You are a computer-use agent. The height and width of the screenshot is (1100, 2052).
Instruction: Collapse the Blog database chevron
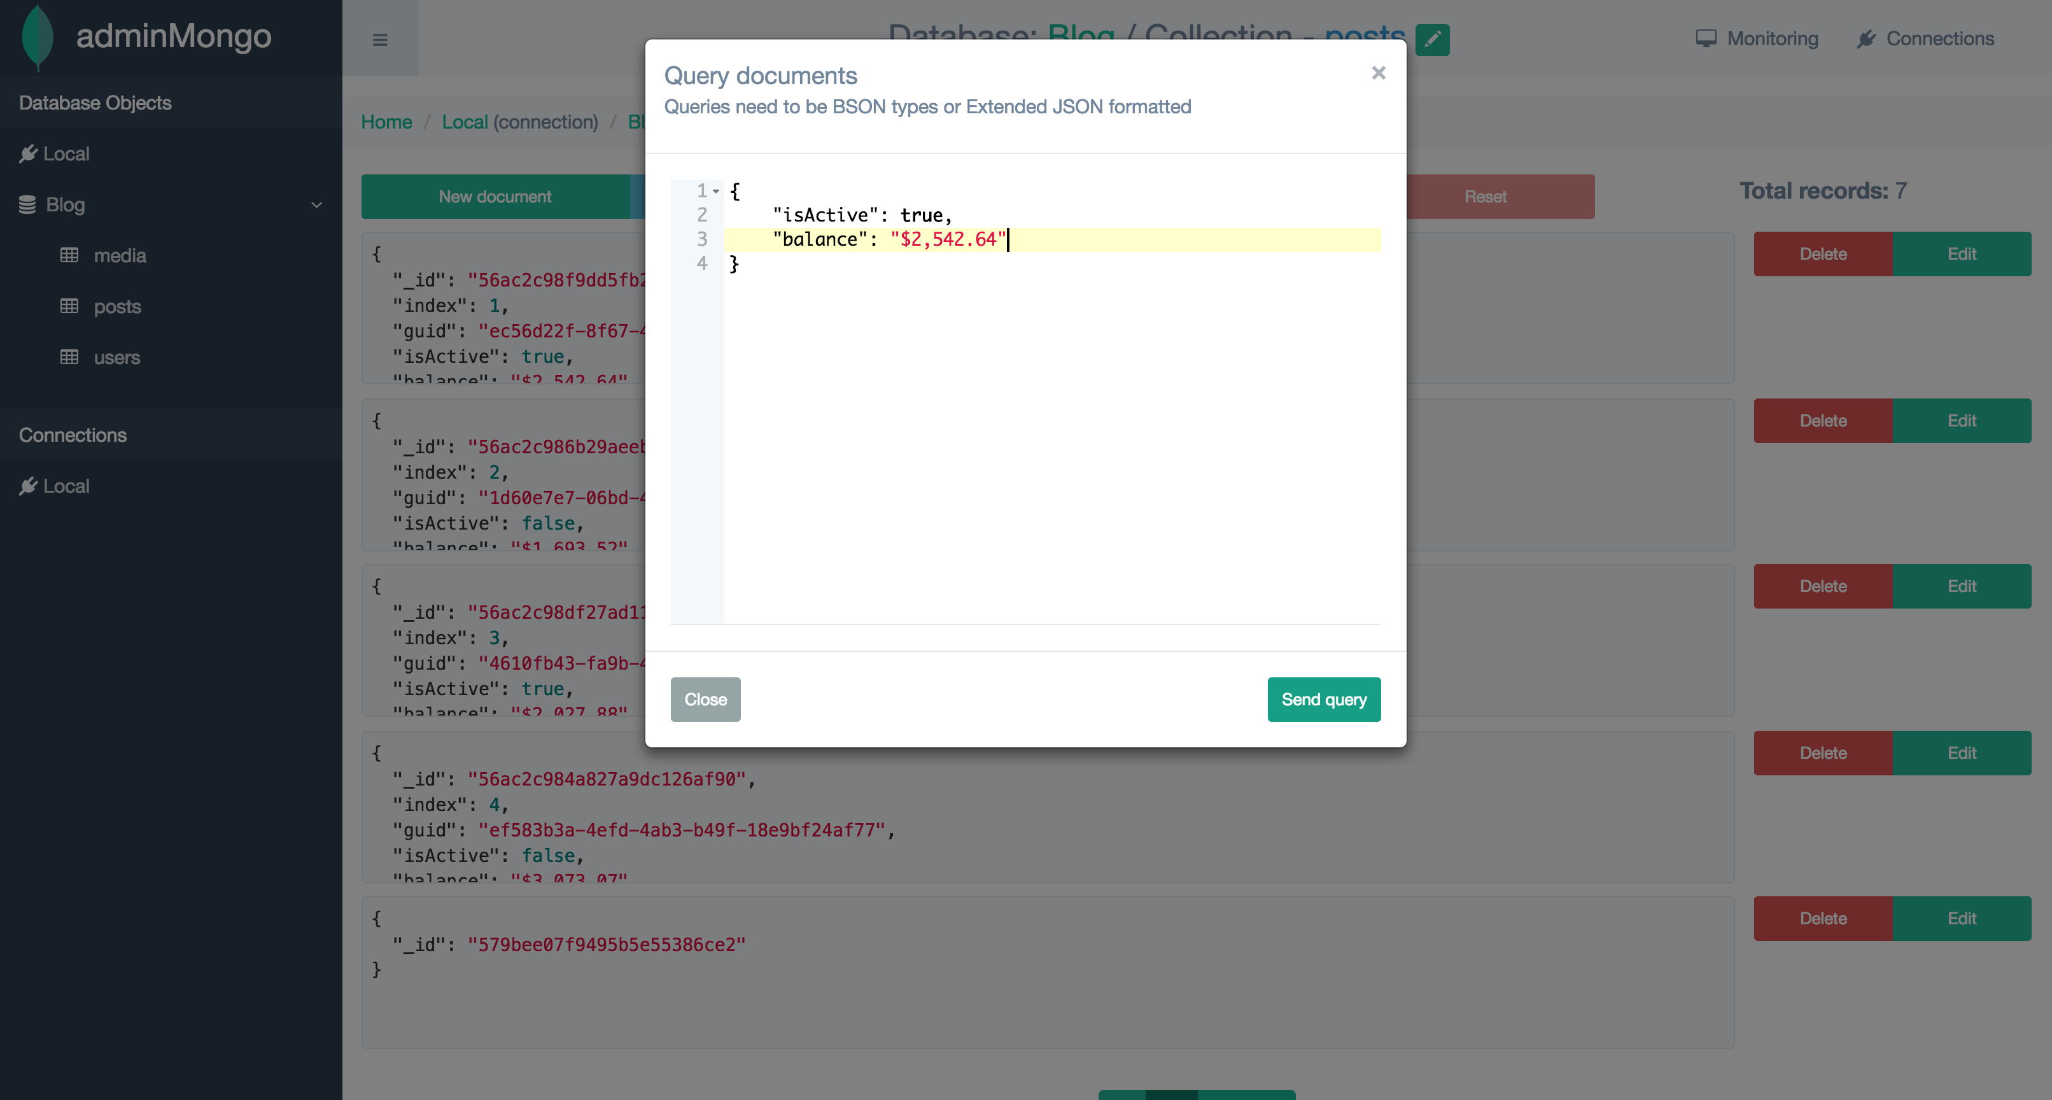pos(316,205)
